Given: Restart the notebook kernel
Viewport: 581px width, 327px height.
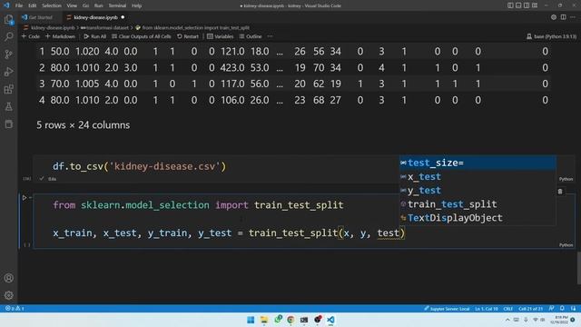Looking at the screenshot, I should pos(188,36).
